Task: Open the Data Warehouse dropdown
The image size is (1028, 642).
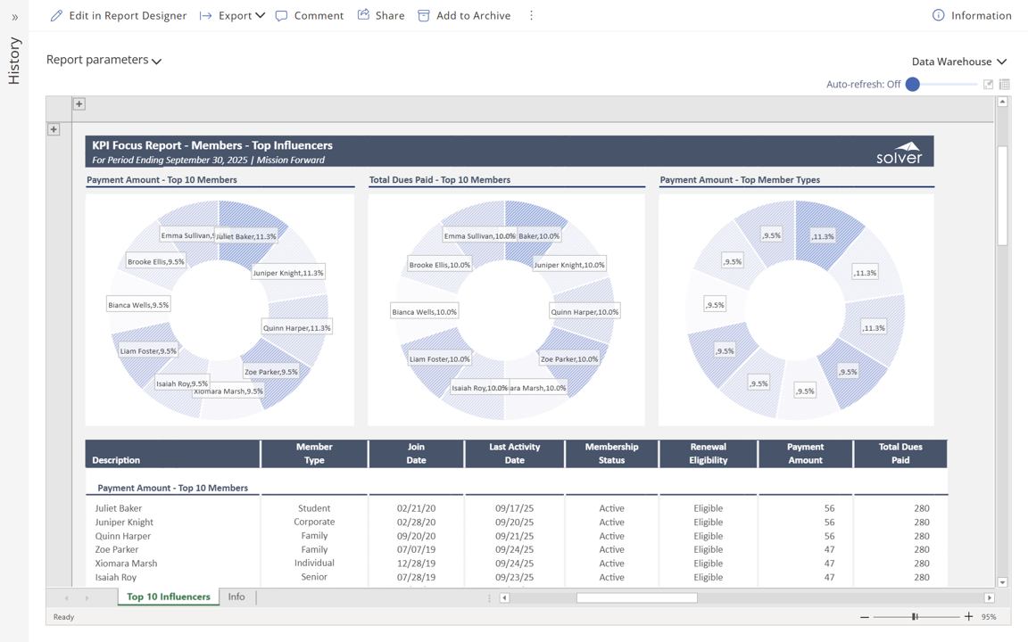Action: [x=958, y=62]
